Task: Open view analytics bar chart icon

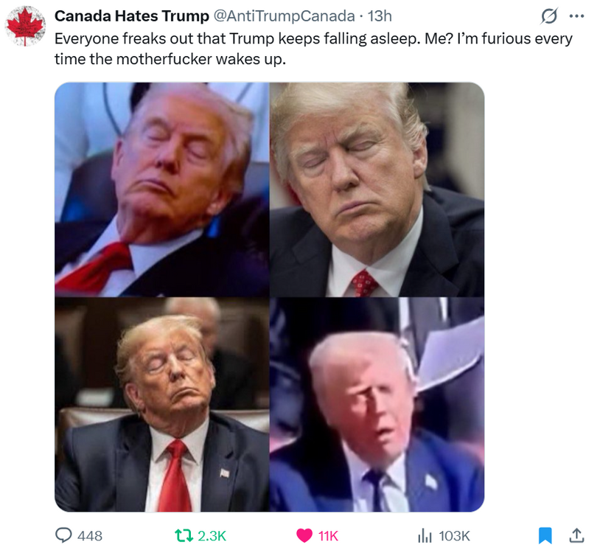Action: [425, 535]
